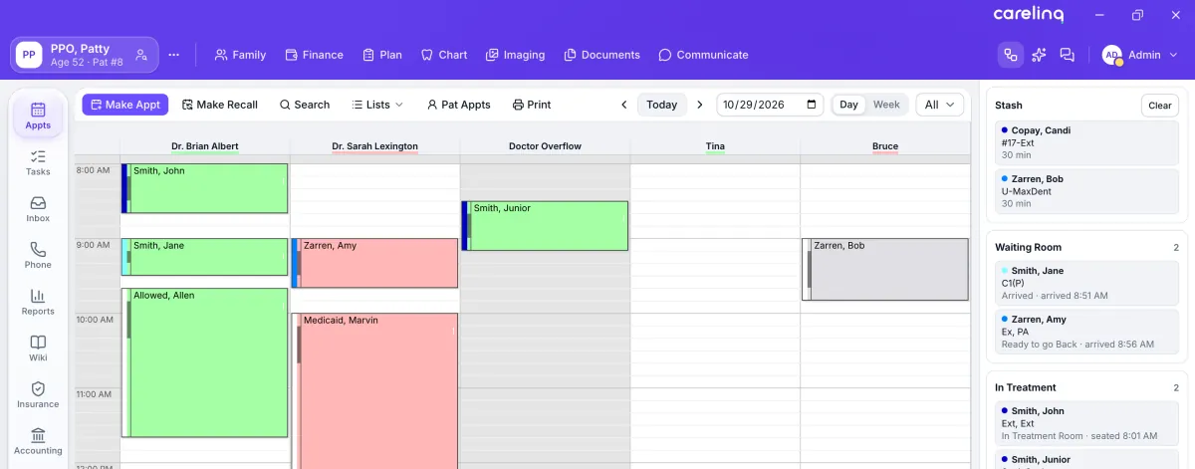Click the Dr. Sarah Lexington column header
The height and width of the screenshot is (469, 1195).
pos(374,146)
